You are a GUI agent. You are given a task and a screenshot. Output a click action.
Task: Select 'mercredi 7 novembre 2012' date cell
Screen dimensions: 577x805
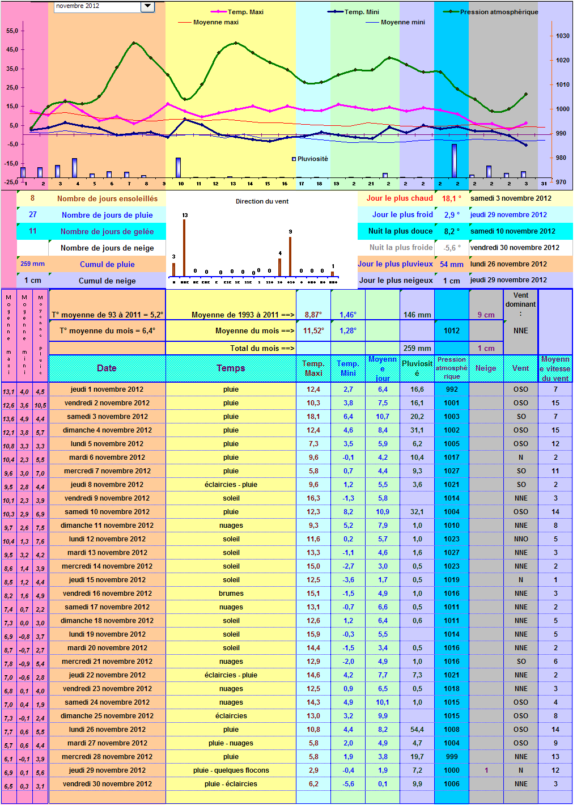click(107, 471)
